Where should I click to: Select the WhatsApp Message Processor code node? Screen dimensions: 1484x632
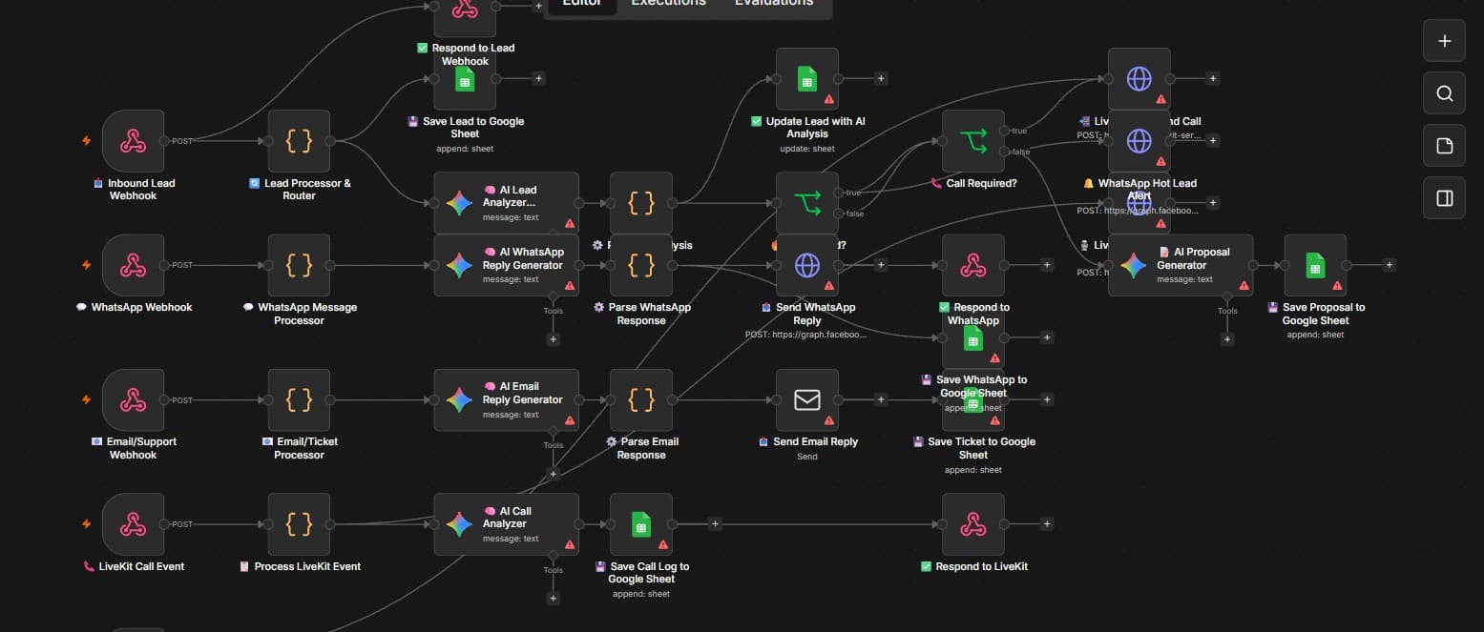pos(299,265)
